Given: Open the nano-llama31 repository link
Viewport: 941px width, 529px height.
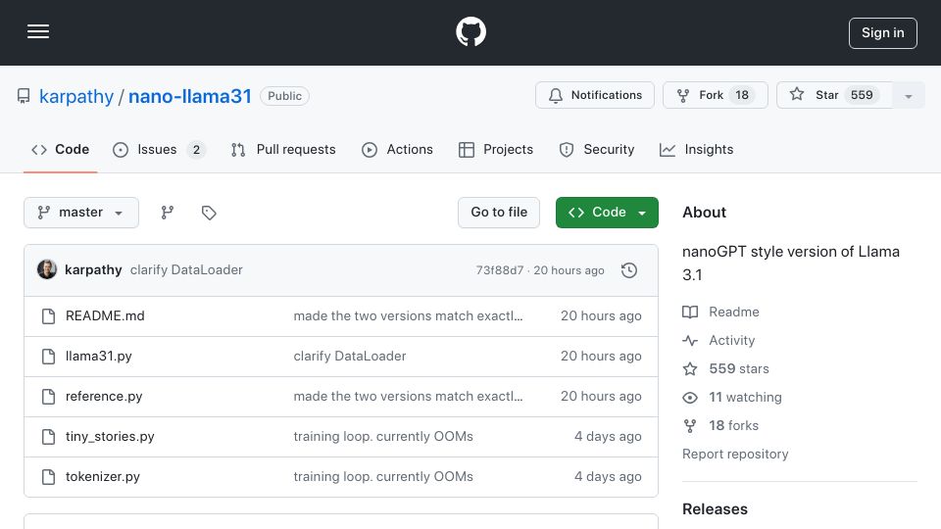Looking at the screenshot, I should pyautogui.click(x=189, y=96).
